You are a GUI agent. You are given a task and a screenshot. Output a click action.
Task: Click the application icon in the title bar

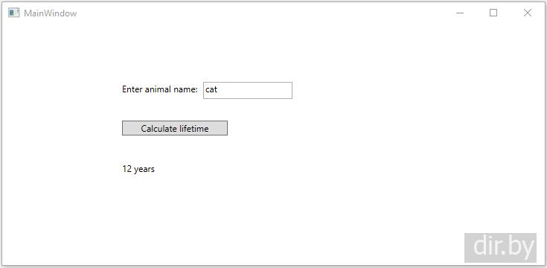tap(13, 13)
